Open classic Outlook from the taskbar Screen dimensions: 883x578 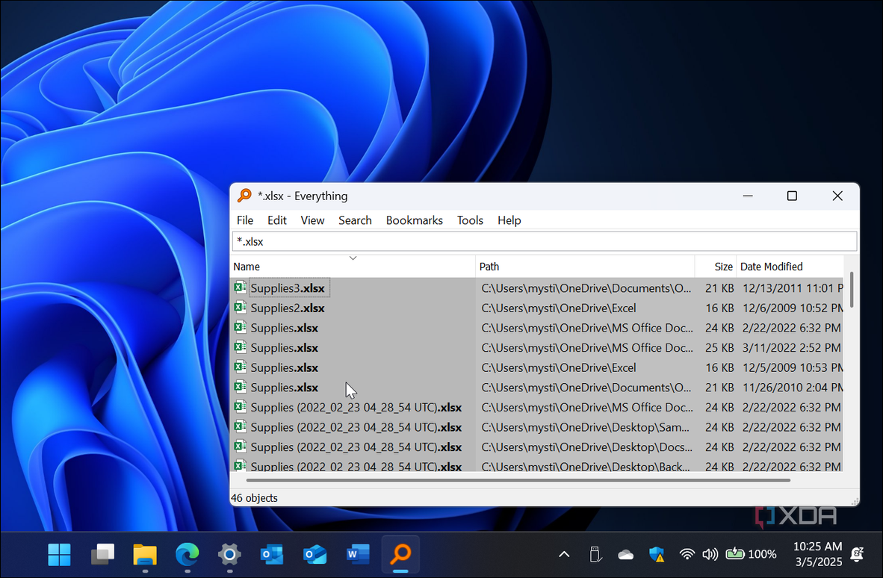click(271, 555)
